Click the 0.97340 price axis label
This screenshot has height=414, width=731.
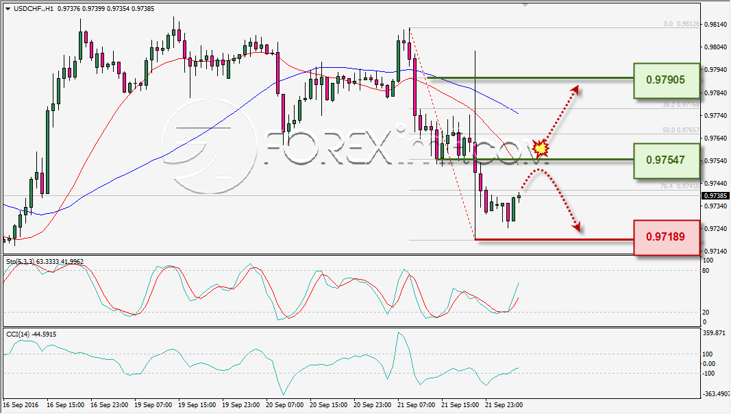click(716, 206)
